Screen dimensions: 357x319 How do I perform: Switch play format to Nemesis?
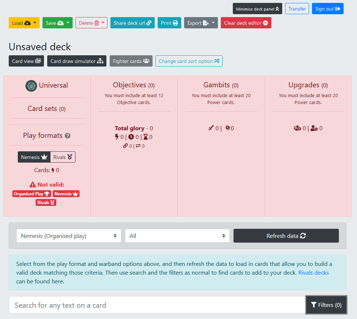[x=34, y=157]
